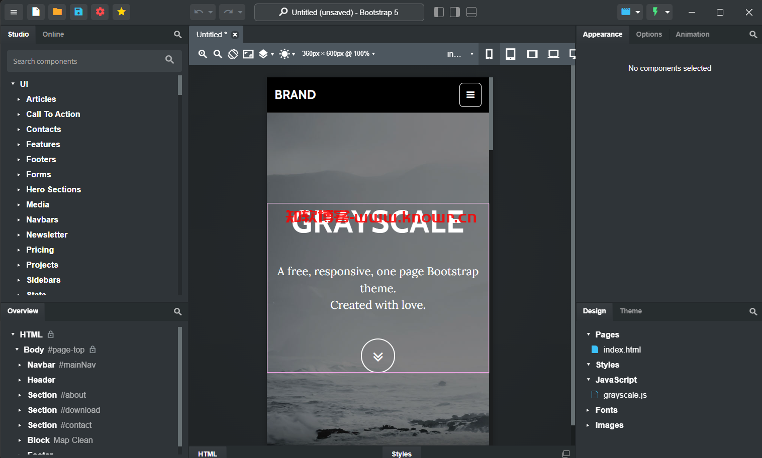Open the Animation tab
Screen dimensions: 762x458
point(692,34)
